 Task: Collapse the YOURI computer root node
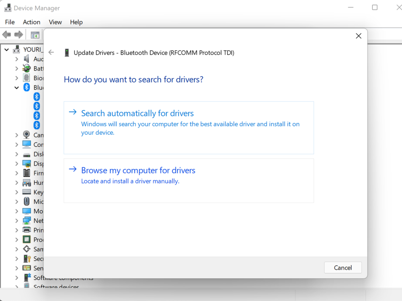pyautogui.click(x=7, y=49)
